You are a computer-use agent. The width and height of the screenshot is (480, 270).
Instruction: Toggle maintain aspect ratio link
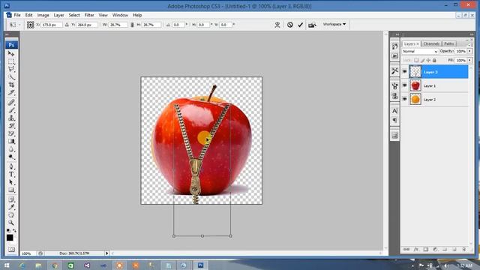tap(132, 25)
